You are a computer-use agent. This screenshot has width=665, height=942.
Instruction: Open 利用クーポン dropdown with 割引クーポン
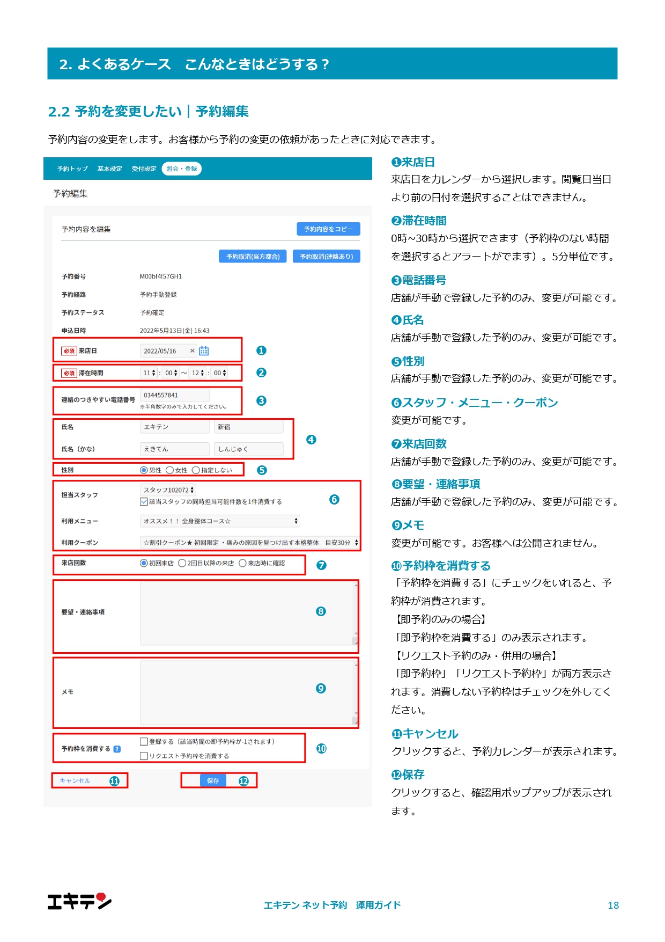coord(250,543)
